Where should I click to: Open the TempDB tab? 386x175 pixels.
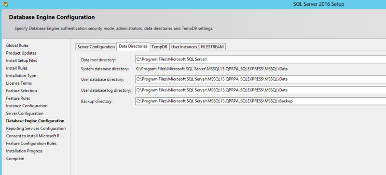(x=159, y=47)
